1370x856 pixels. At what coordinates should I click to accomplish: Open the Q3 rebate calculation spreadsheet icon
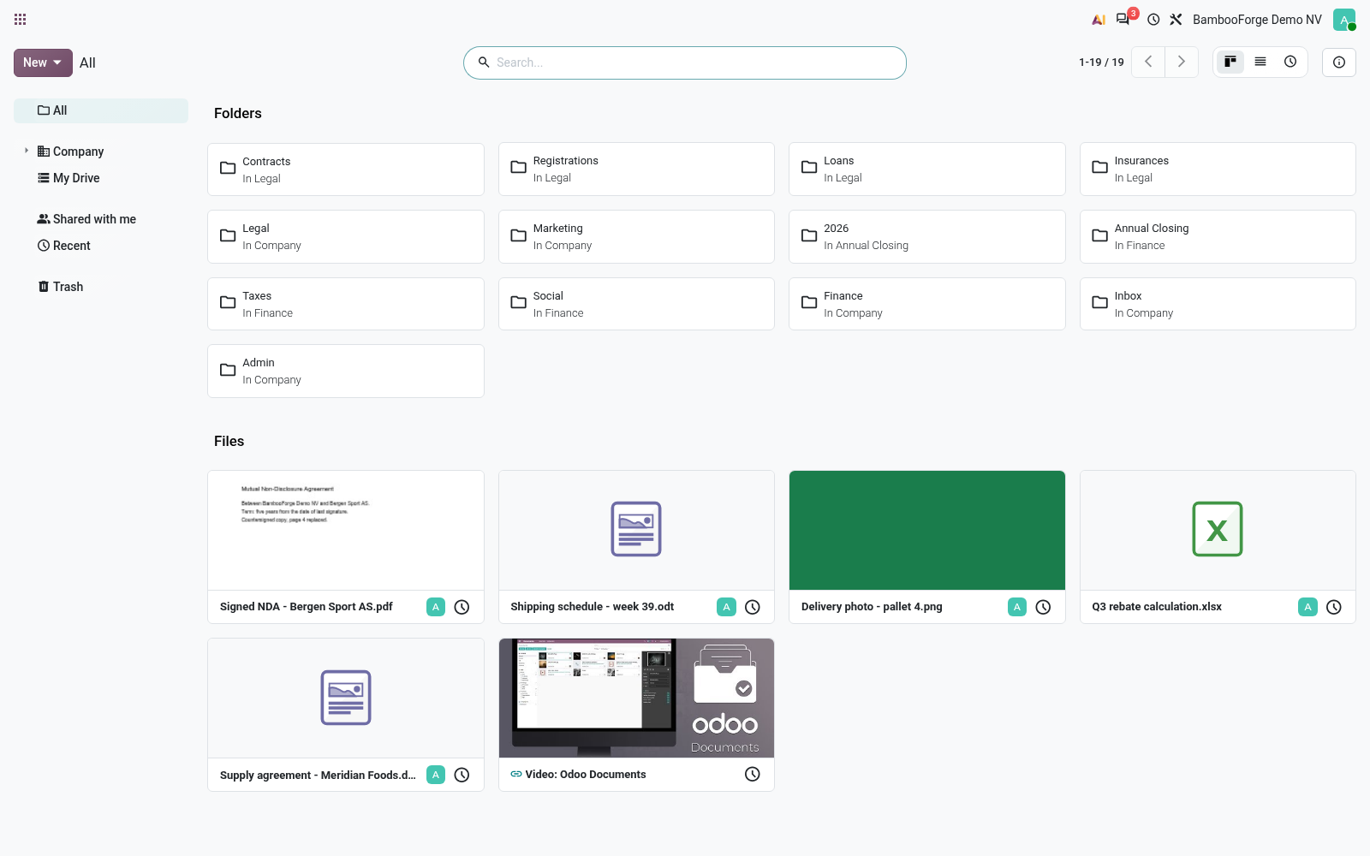[1218, 529]
